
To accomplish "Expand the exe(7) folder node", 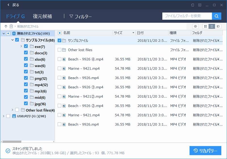I will point(21,46).
